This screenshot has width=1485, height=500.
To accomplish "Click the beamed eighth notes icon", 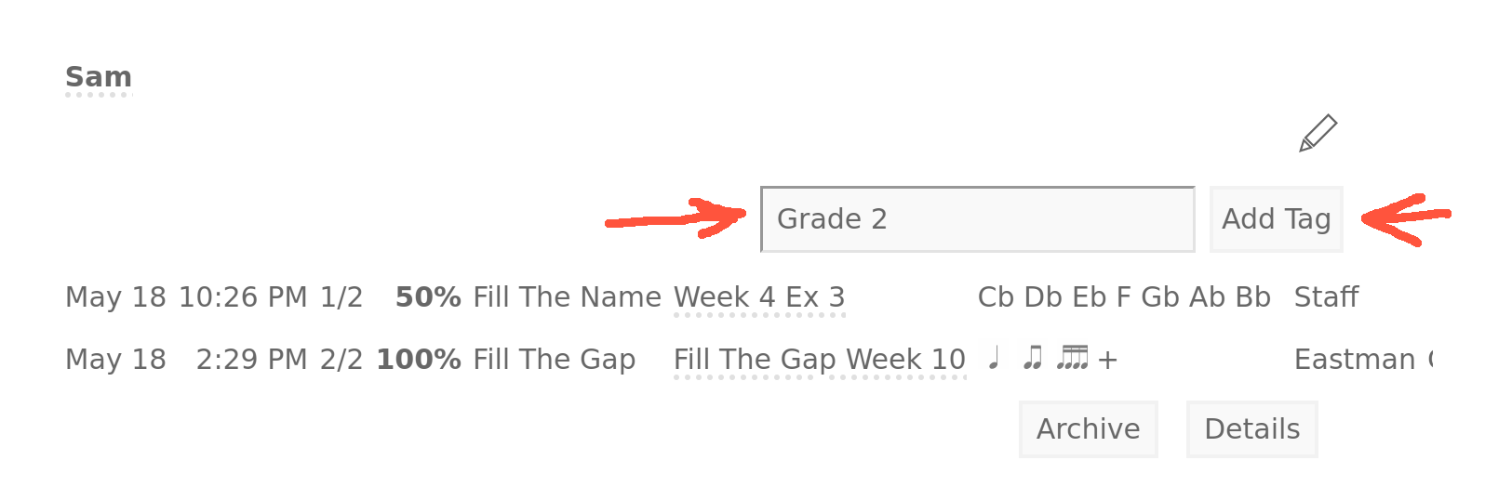I will click(1032, 358).
